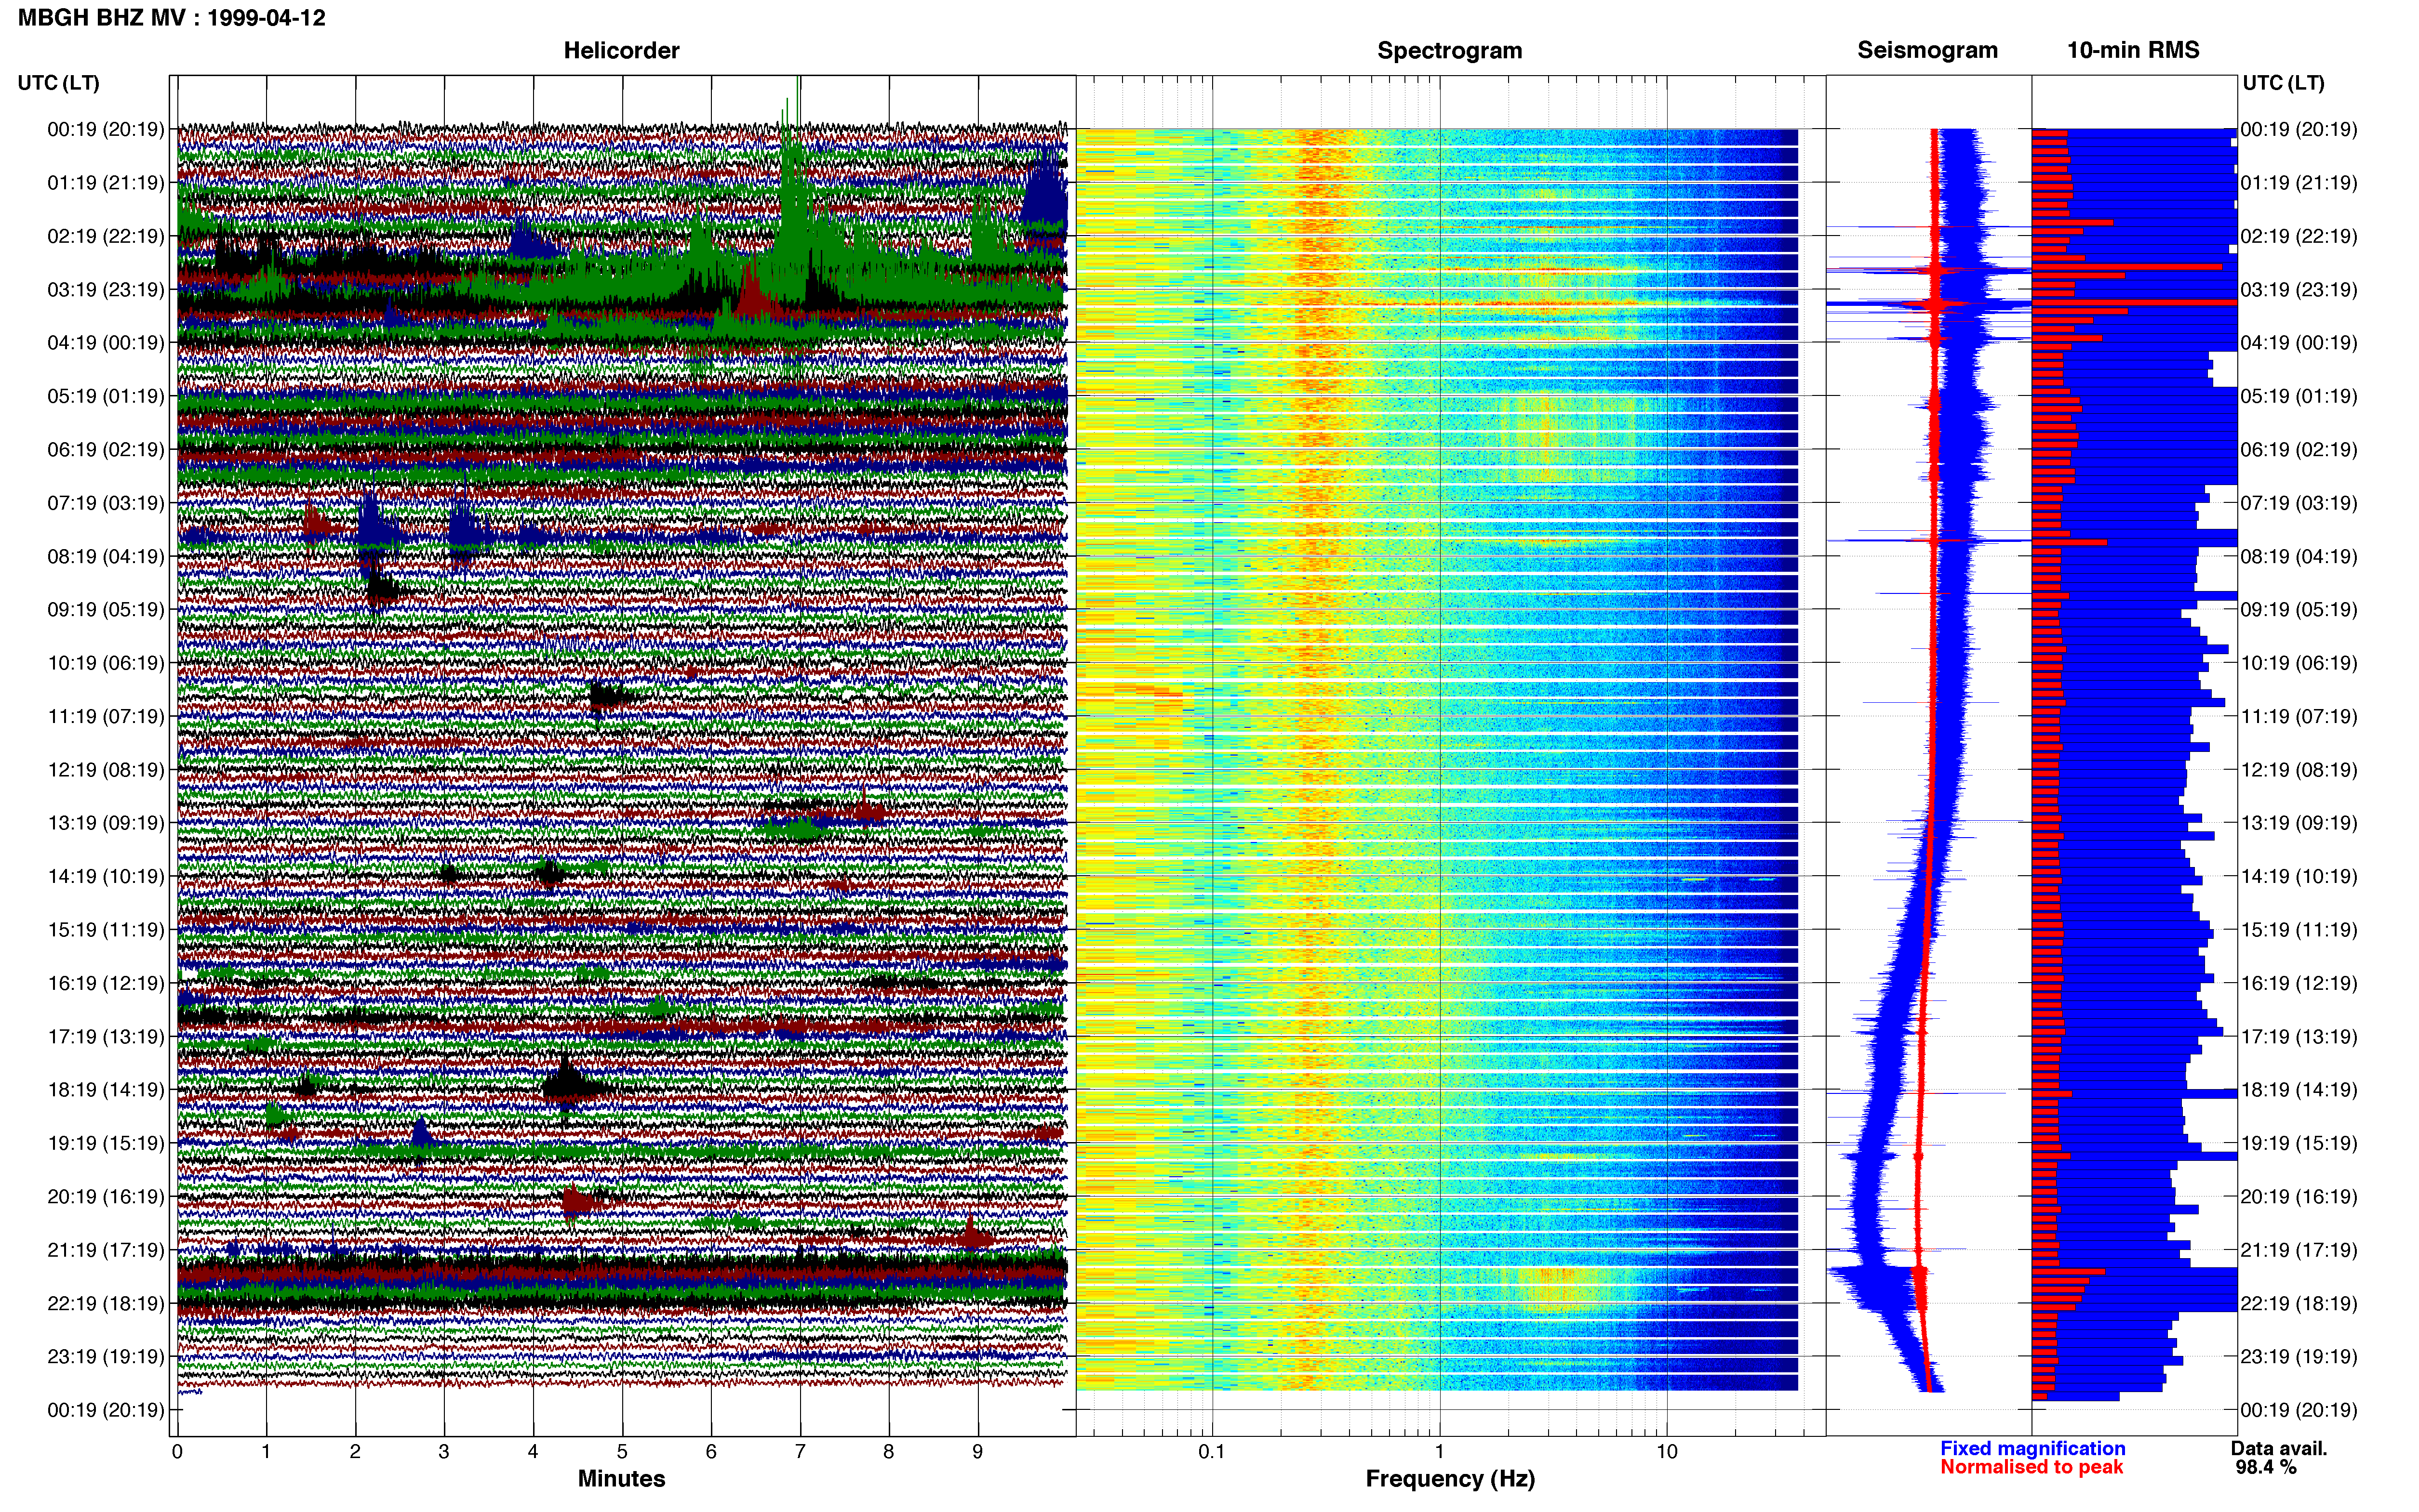Screen dimensions: 2419x1512
Task: Click left time label '10:19 (06:19)'
Action: tap(106, 663)
